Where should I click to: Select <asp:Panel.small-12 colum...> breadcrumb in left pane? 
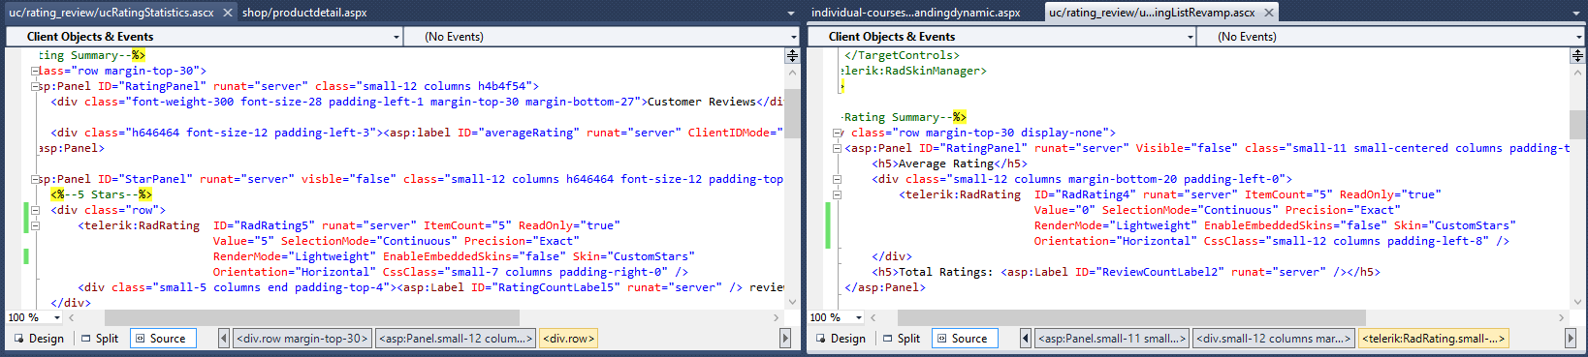coord(456,339)
